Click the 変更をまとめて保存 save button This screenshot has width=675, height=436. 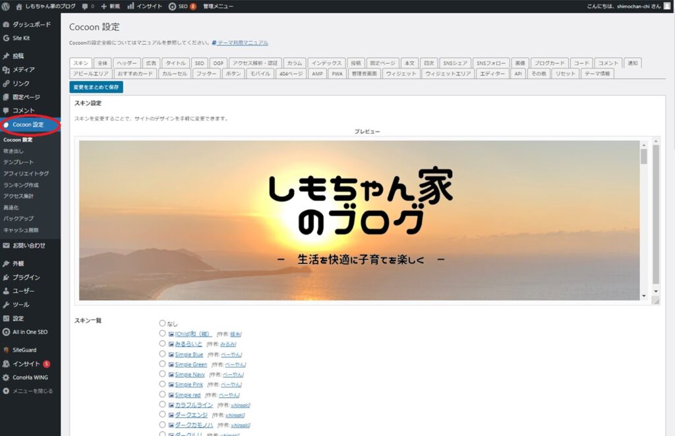click(95, 86)
